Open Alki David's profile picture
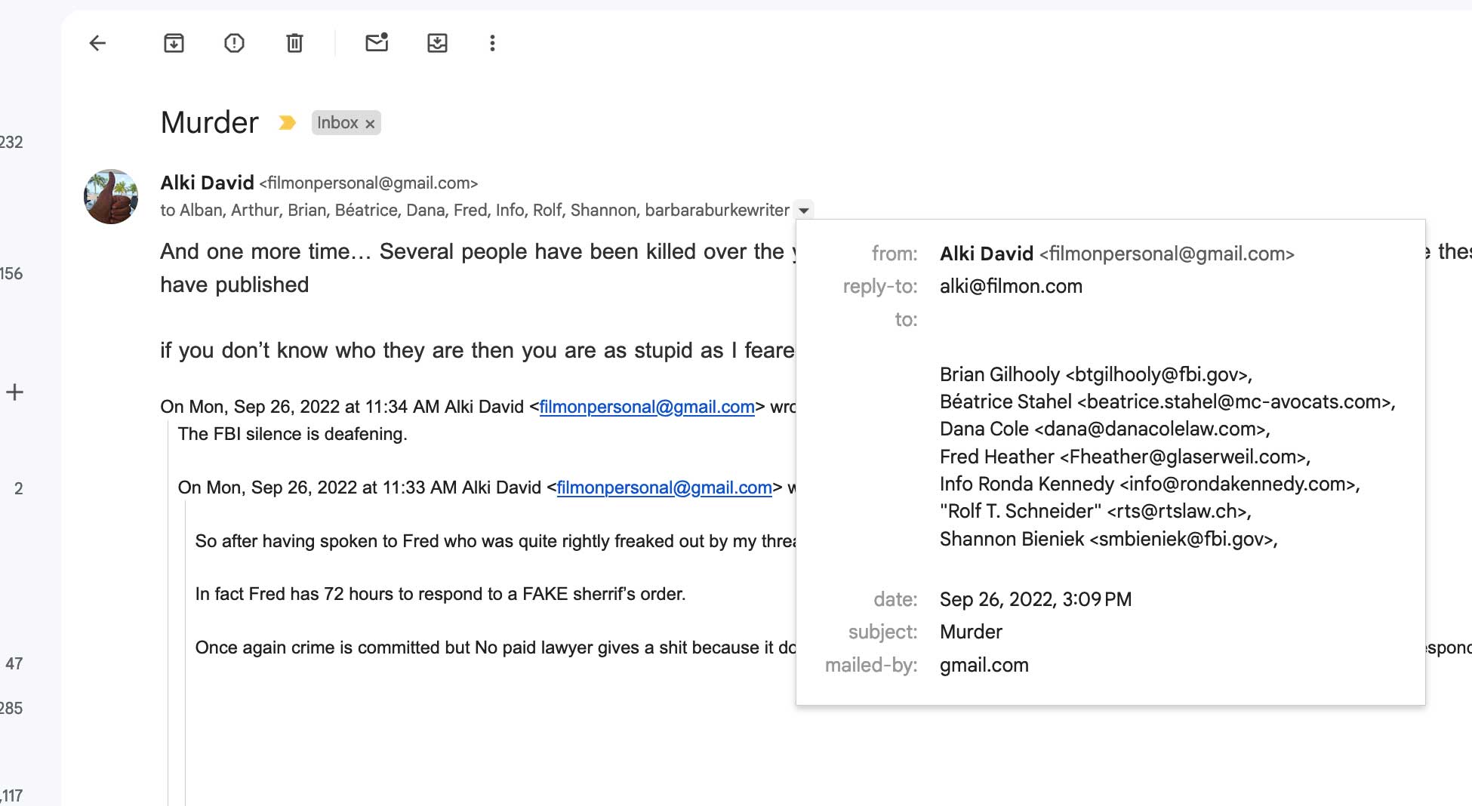This screenshot has height=806, width=1472. [x=111, y=196]
